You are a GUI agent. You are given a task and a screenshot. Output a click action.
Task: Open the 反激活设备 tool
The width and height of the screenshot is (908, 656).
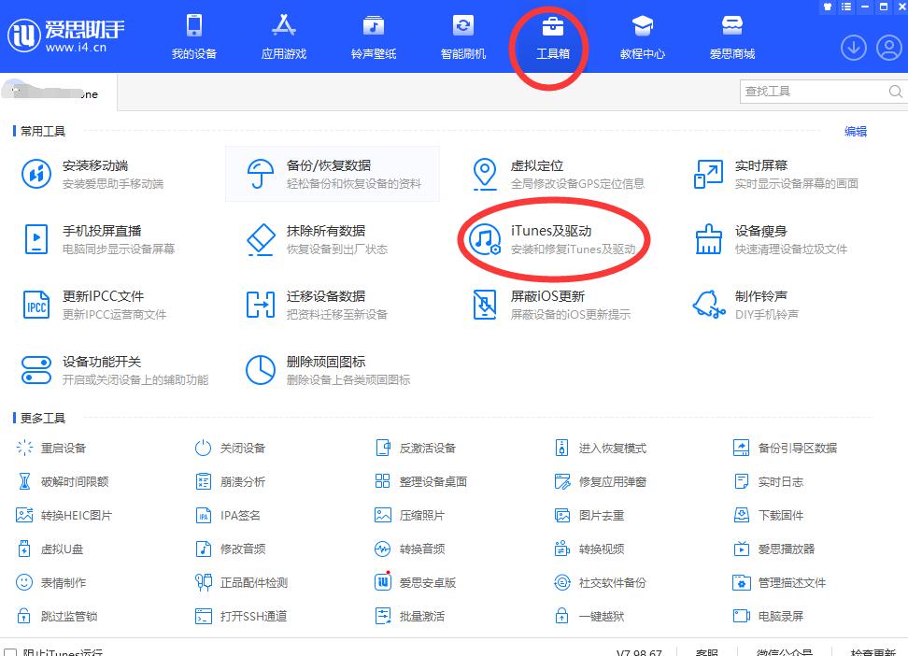click(x=415, y=448)
